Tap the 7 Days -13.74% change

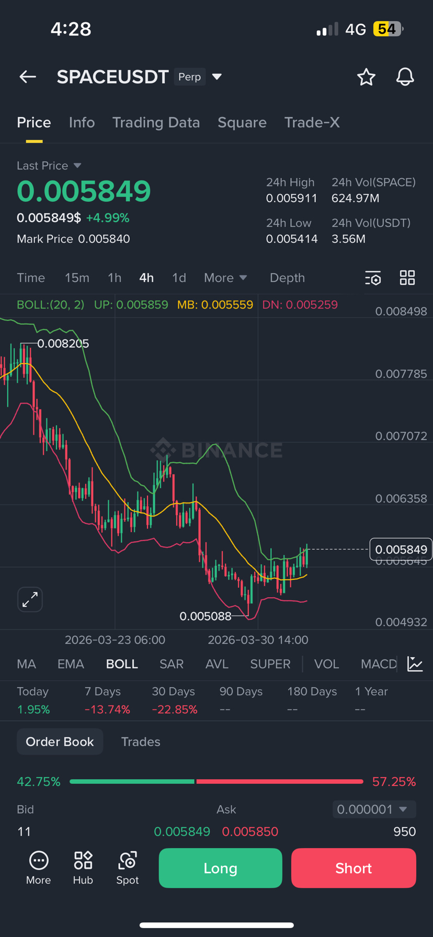click(107, 710)
